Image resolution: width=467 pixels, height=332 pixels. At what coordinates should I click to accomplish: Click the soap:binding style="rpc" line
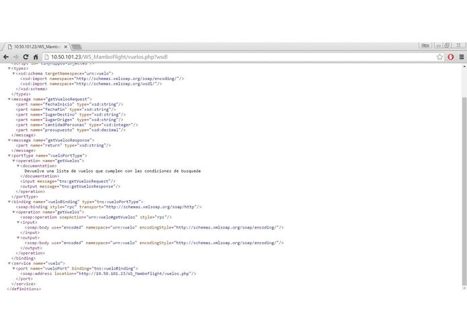[109, 207]
